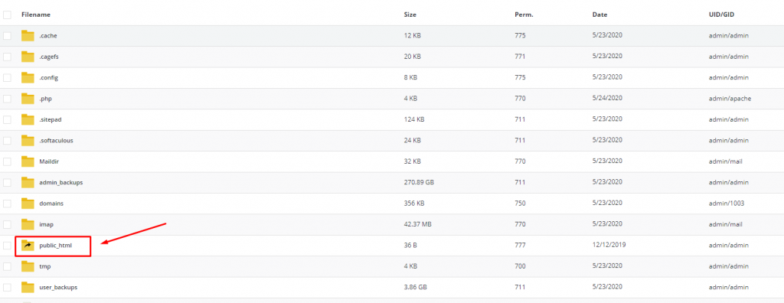Open the public_html shortcut folder icon
This screenshot has height=303, width=784.
click(28, 246)
